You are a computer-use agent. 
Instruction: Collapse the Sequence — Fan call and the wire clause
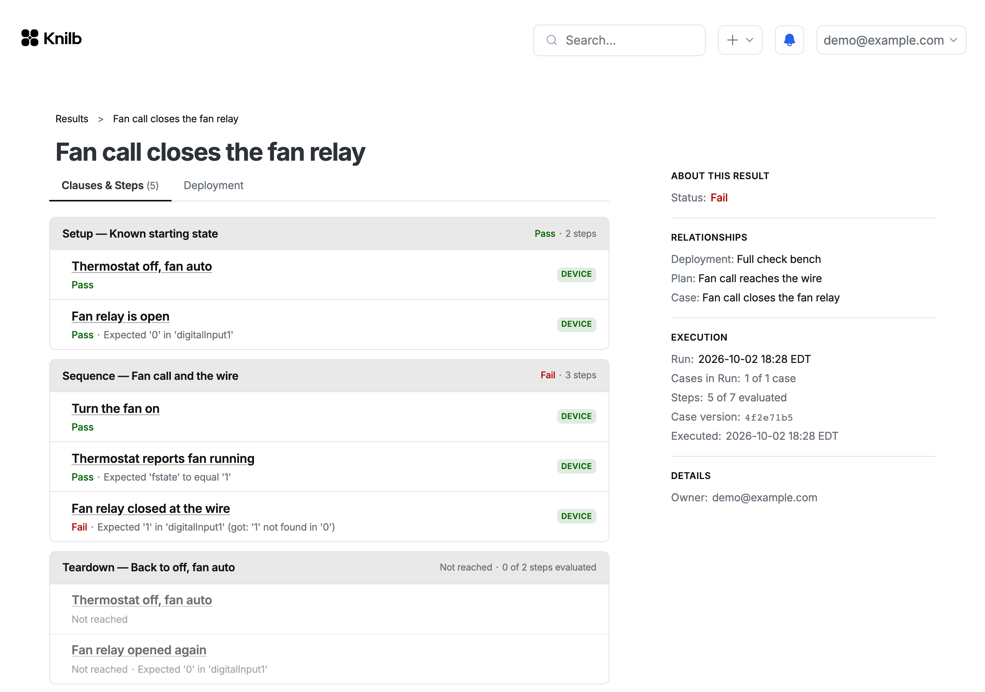329,376
